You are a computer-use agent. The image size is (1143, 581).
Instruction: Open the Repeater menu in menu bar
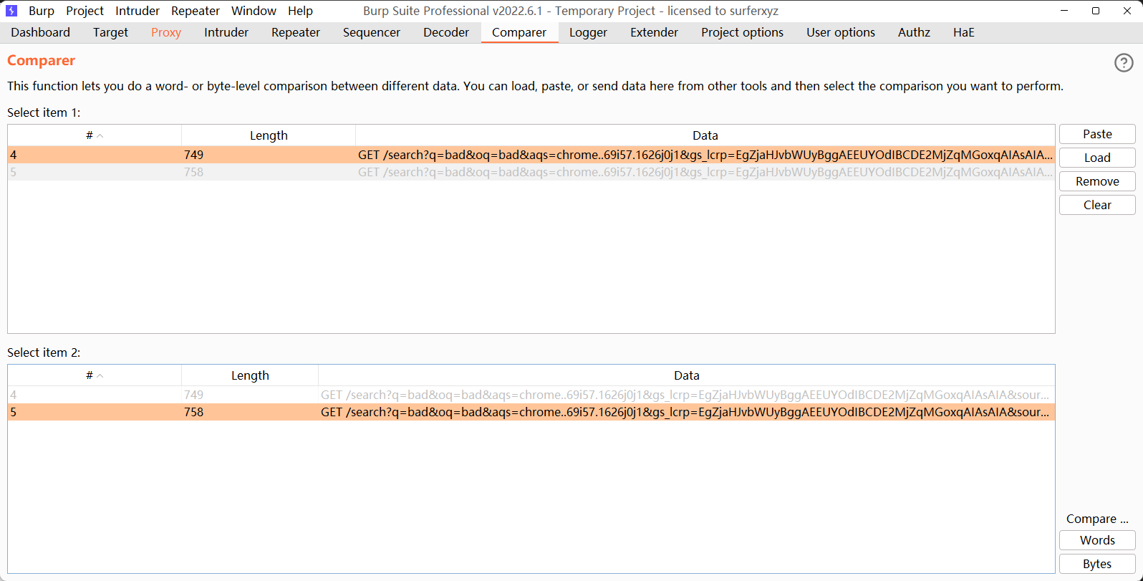point(196,11)
